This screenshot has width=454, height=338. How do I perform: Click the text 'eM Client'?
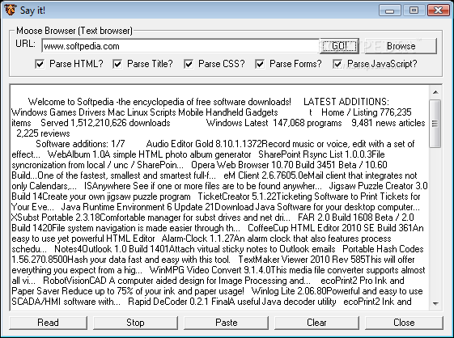241,175
